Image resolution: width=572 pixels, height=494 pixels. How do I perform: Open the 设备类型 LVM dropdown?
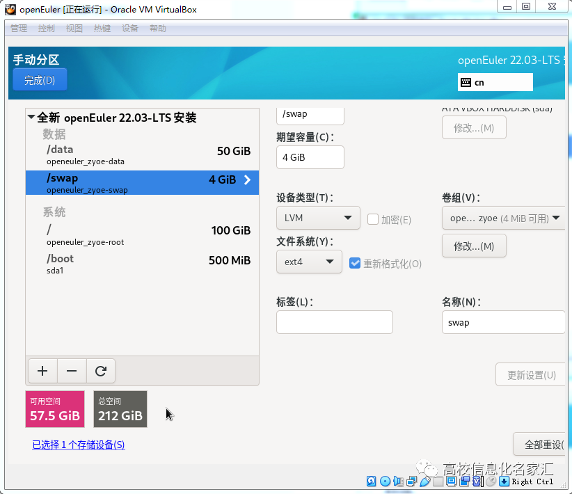[x=318, y=218]
